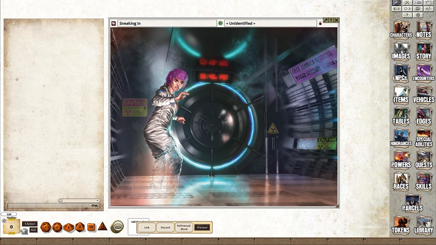Expand image window with arrow icon
The image size is (436, 245).
325,20
